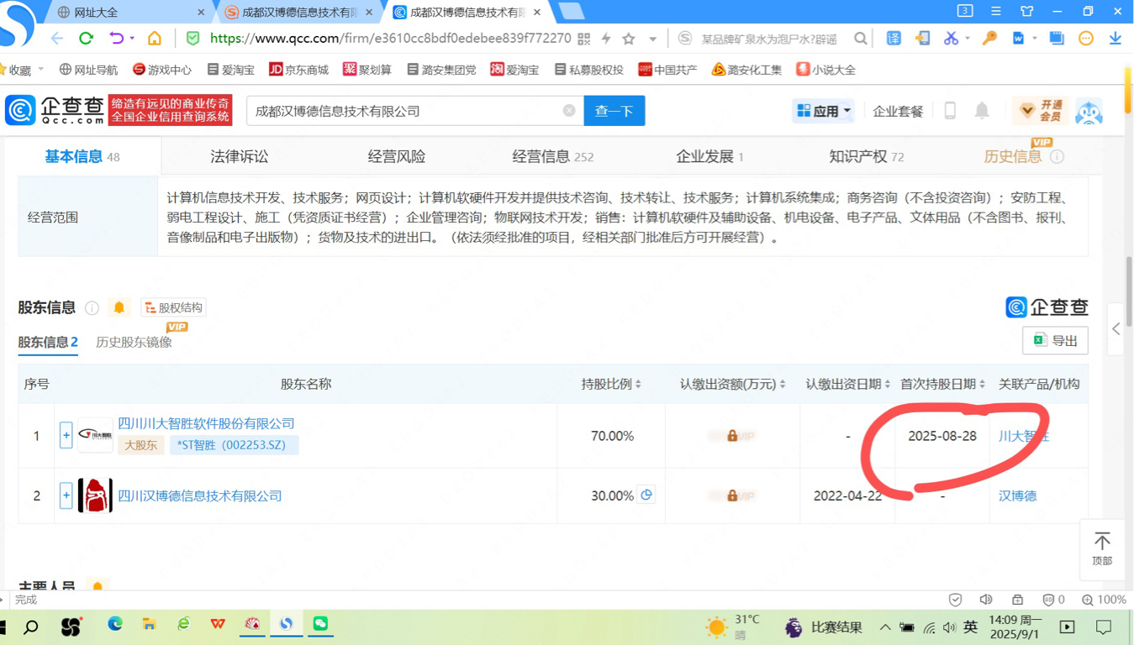This screenshot has width=1134, height=645.
Task: Open the browser skin shirt icon
Action: click(x=1027, y=12)
